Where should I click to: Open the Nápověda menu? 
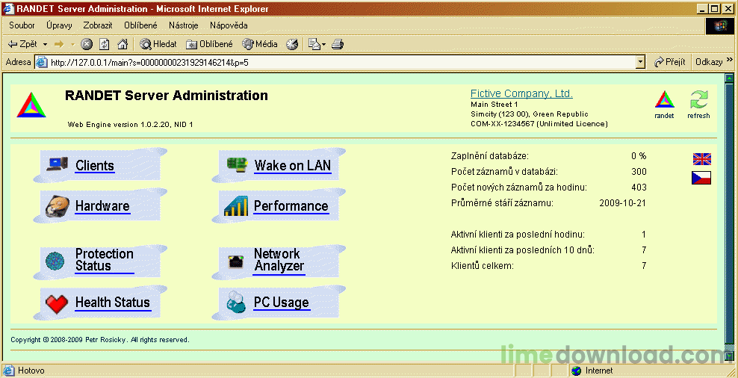[x=229, y=25]
